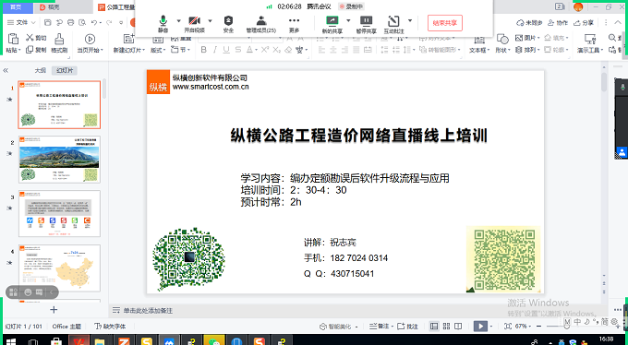The height and width of the screenshot is (345, 628).
Task: Expand microphone audio options arrow
Action: [178, 20]
